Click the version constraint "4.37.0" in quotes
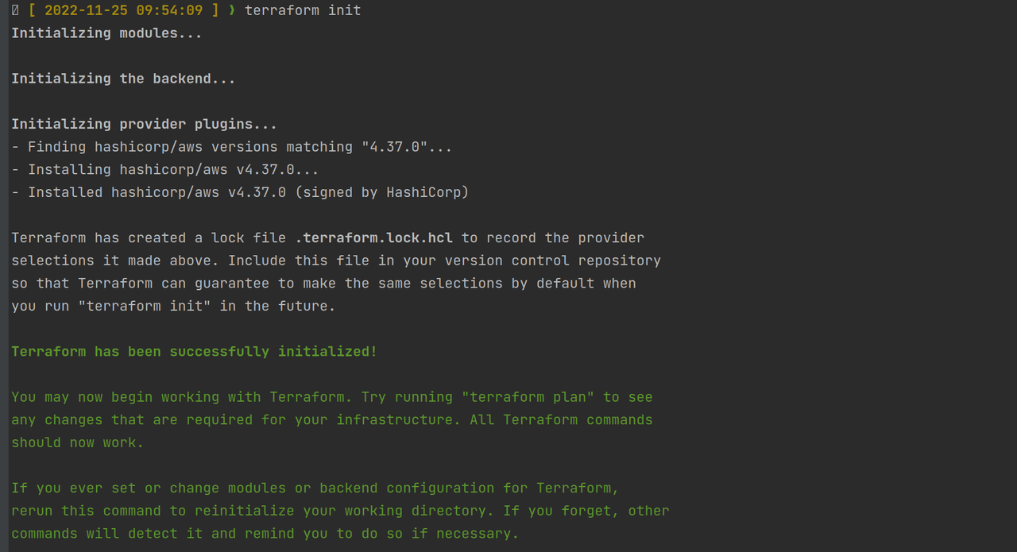Screen dimensions: 1017x552 pyautogui.click(x=394, y=147)
